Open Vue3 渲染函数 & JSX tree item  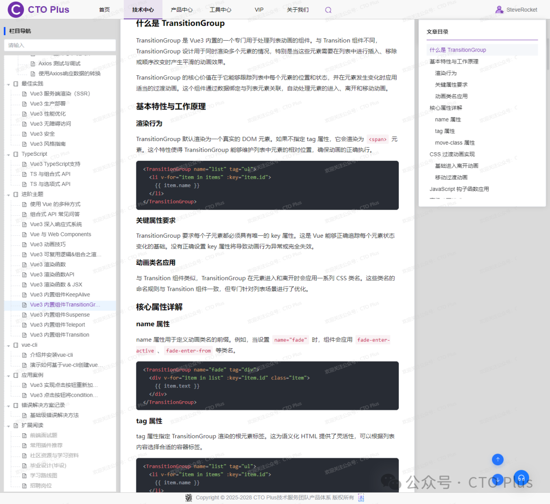click(x=56, y=285)
